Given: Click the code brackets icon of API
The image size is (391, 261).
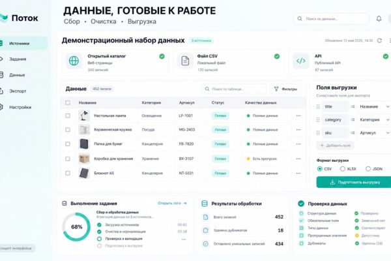Looking at the screenshot, I should click(300, 61).
